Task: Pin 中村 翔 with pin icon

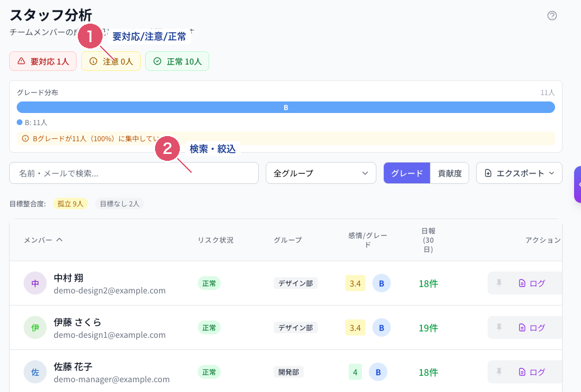Action: [499, 284]
